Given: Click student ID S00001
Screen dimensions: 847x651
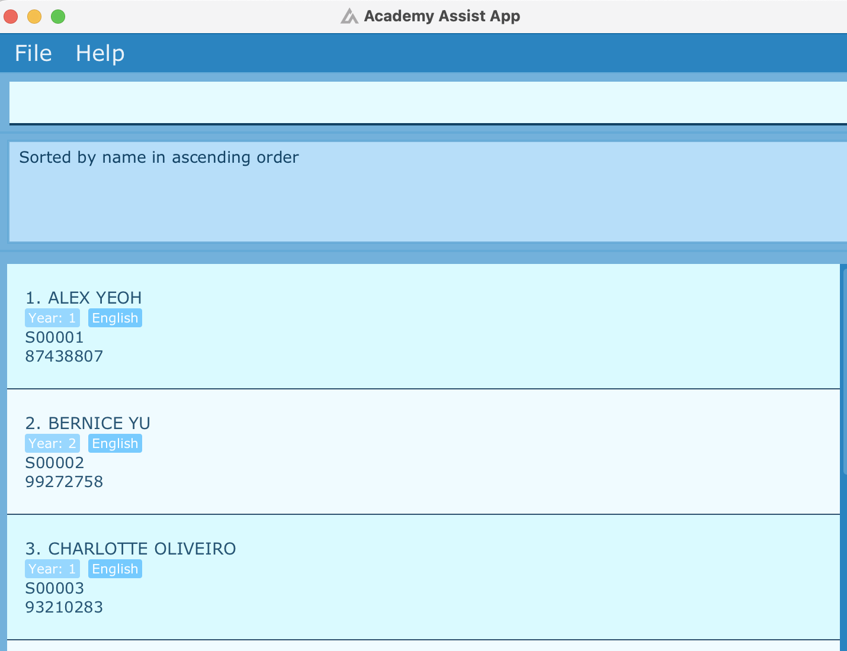Looking at the screenshot, I should [54, 337].
